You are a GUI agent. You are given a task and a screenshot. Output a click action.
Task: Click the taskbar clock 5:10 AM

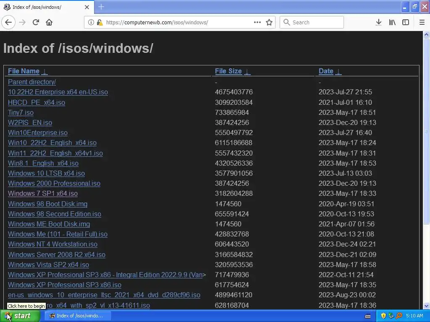click(414, 316)
